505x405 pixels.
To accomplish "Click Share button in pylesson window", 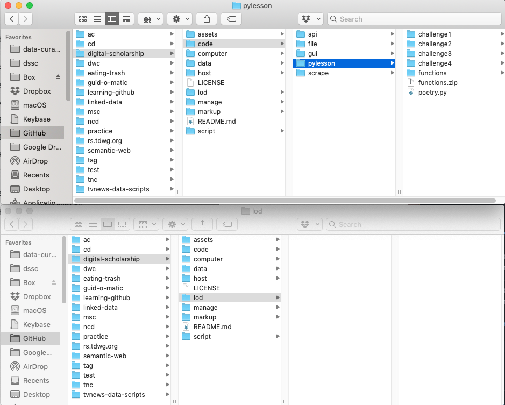I will (207, 19).
